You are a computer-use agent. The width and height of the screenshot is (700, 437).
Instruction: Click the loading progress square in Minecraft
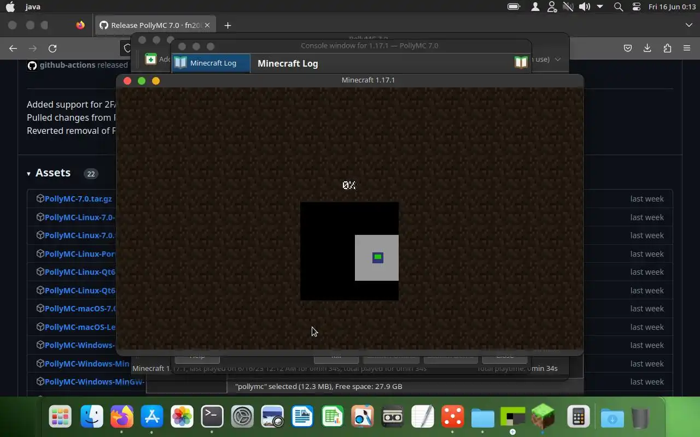[x=349, y=251]
